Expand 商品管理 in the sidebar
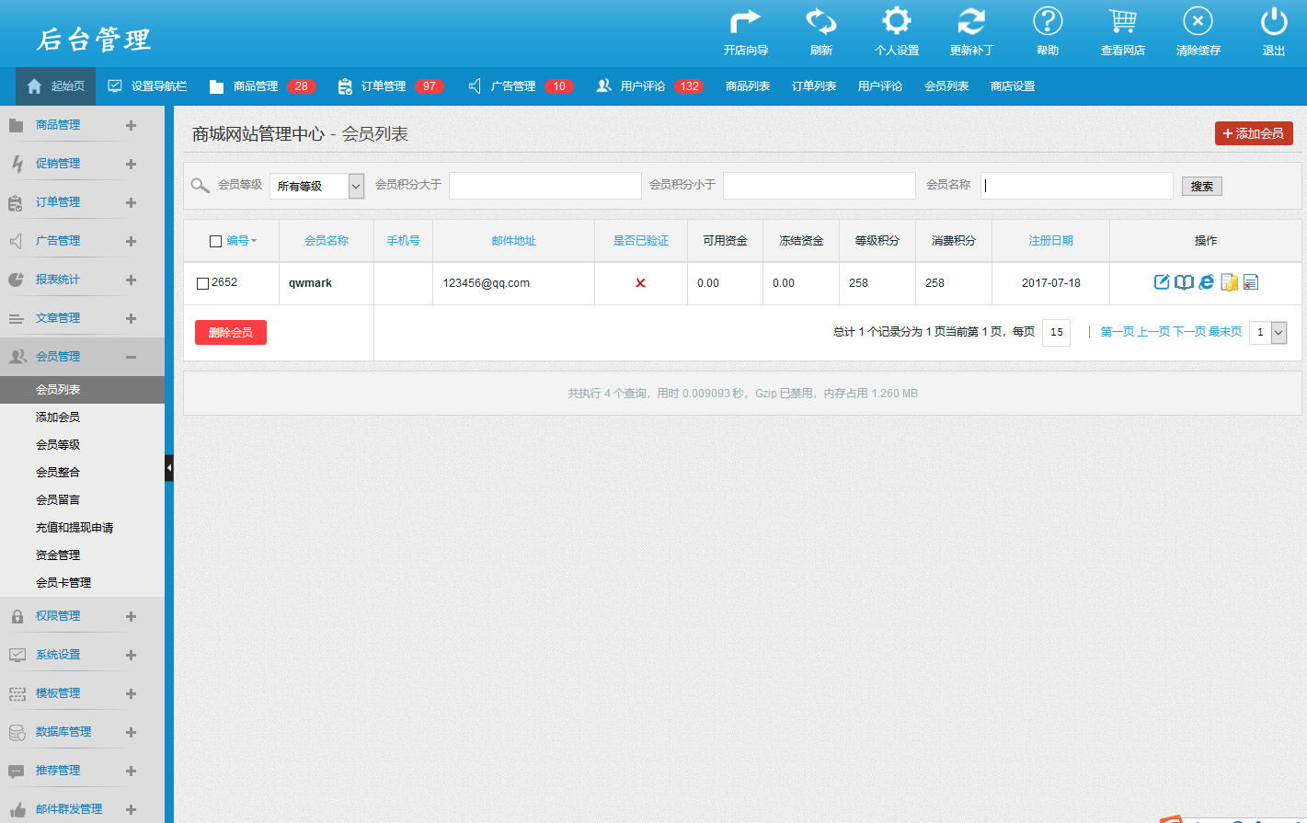Viewport: 1307px width, 823px height. pos(131,125)
